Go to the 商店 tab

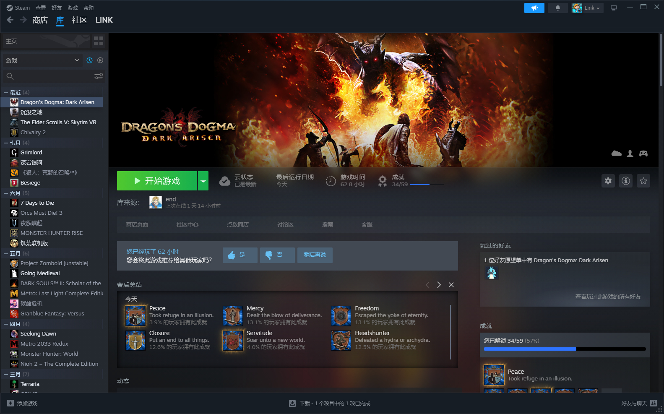click(40, 20)
